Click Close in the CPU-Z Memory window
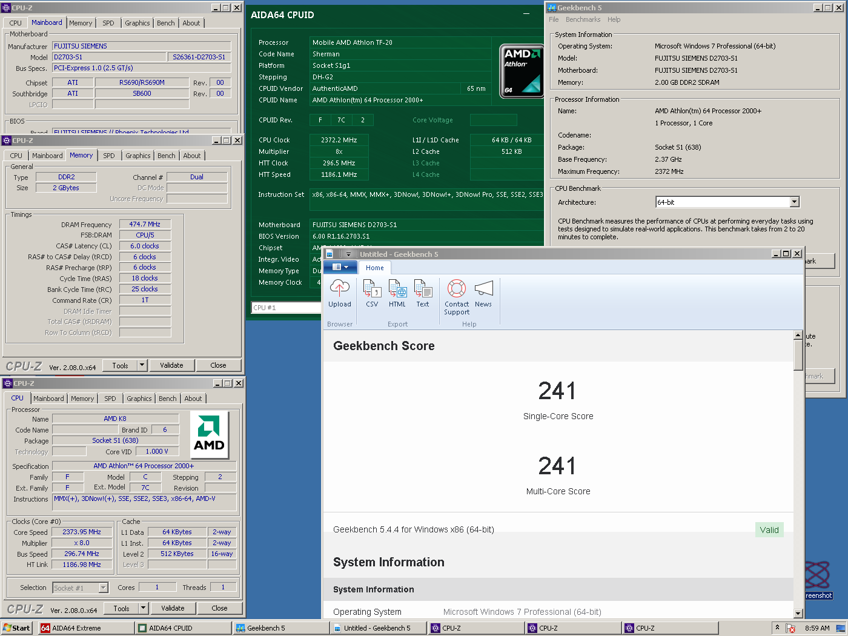Viewport: 848px width, 636px height. [x=218, y=365]
